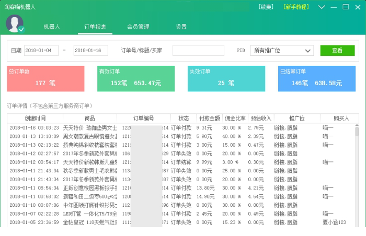Screen dimensions: 366x236
Task: Click buyer name 夏小涵123
Action: click(334, 222)
